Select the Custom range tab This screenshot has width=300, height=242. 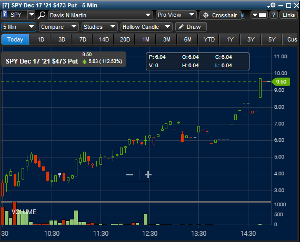pos(290,39)
